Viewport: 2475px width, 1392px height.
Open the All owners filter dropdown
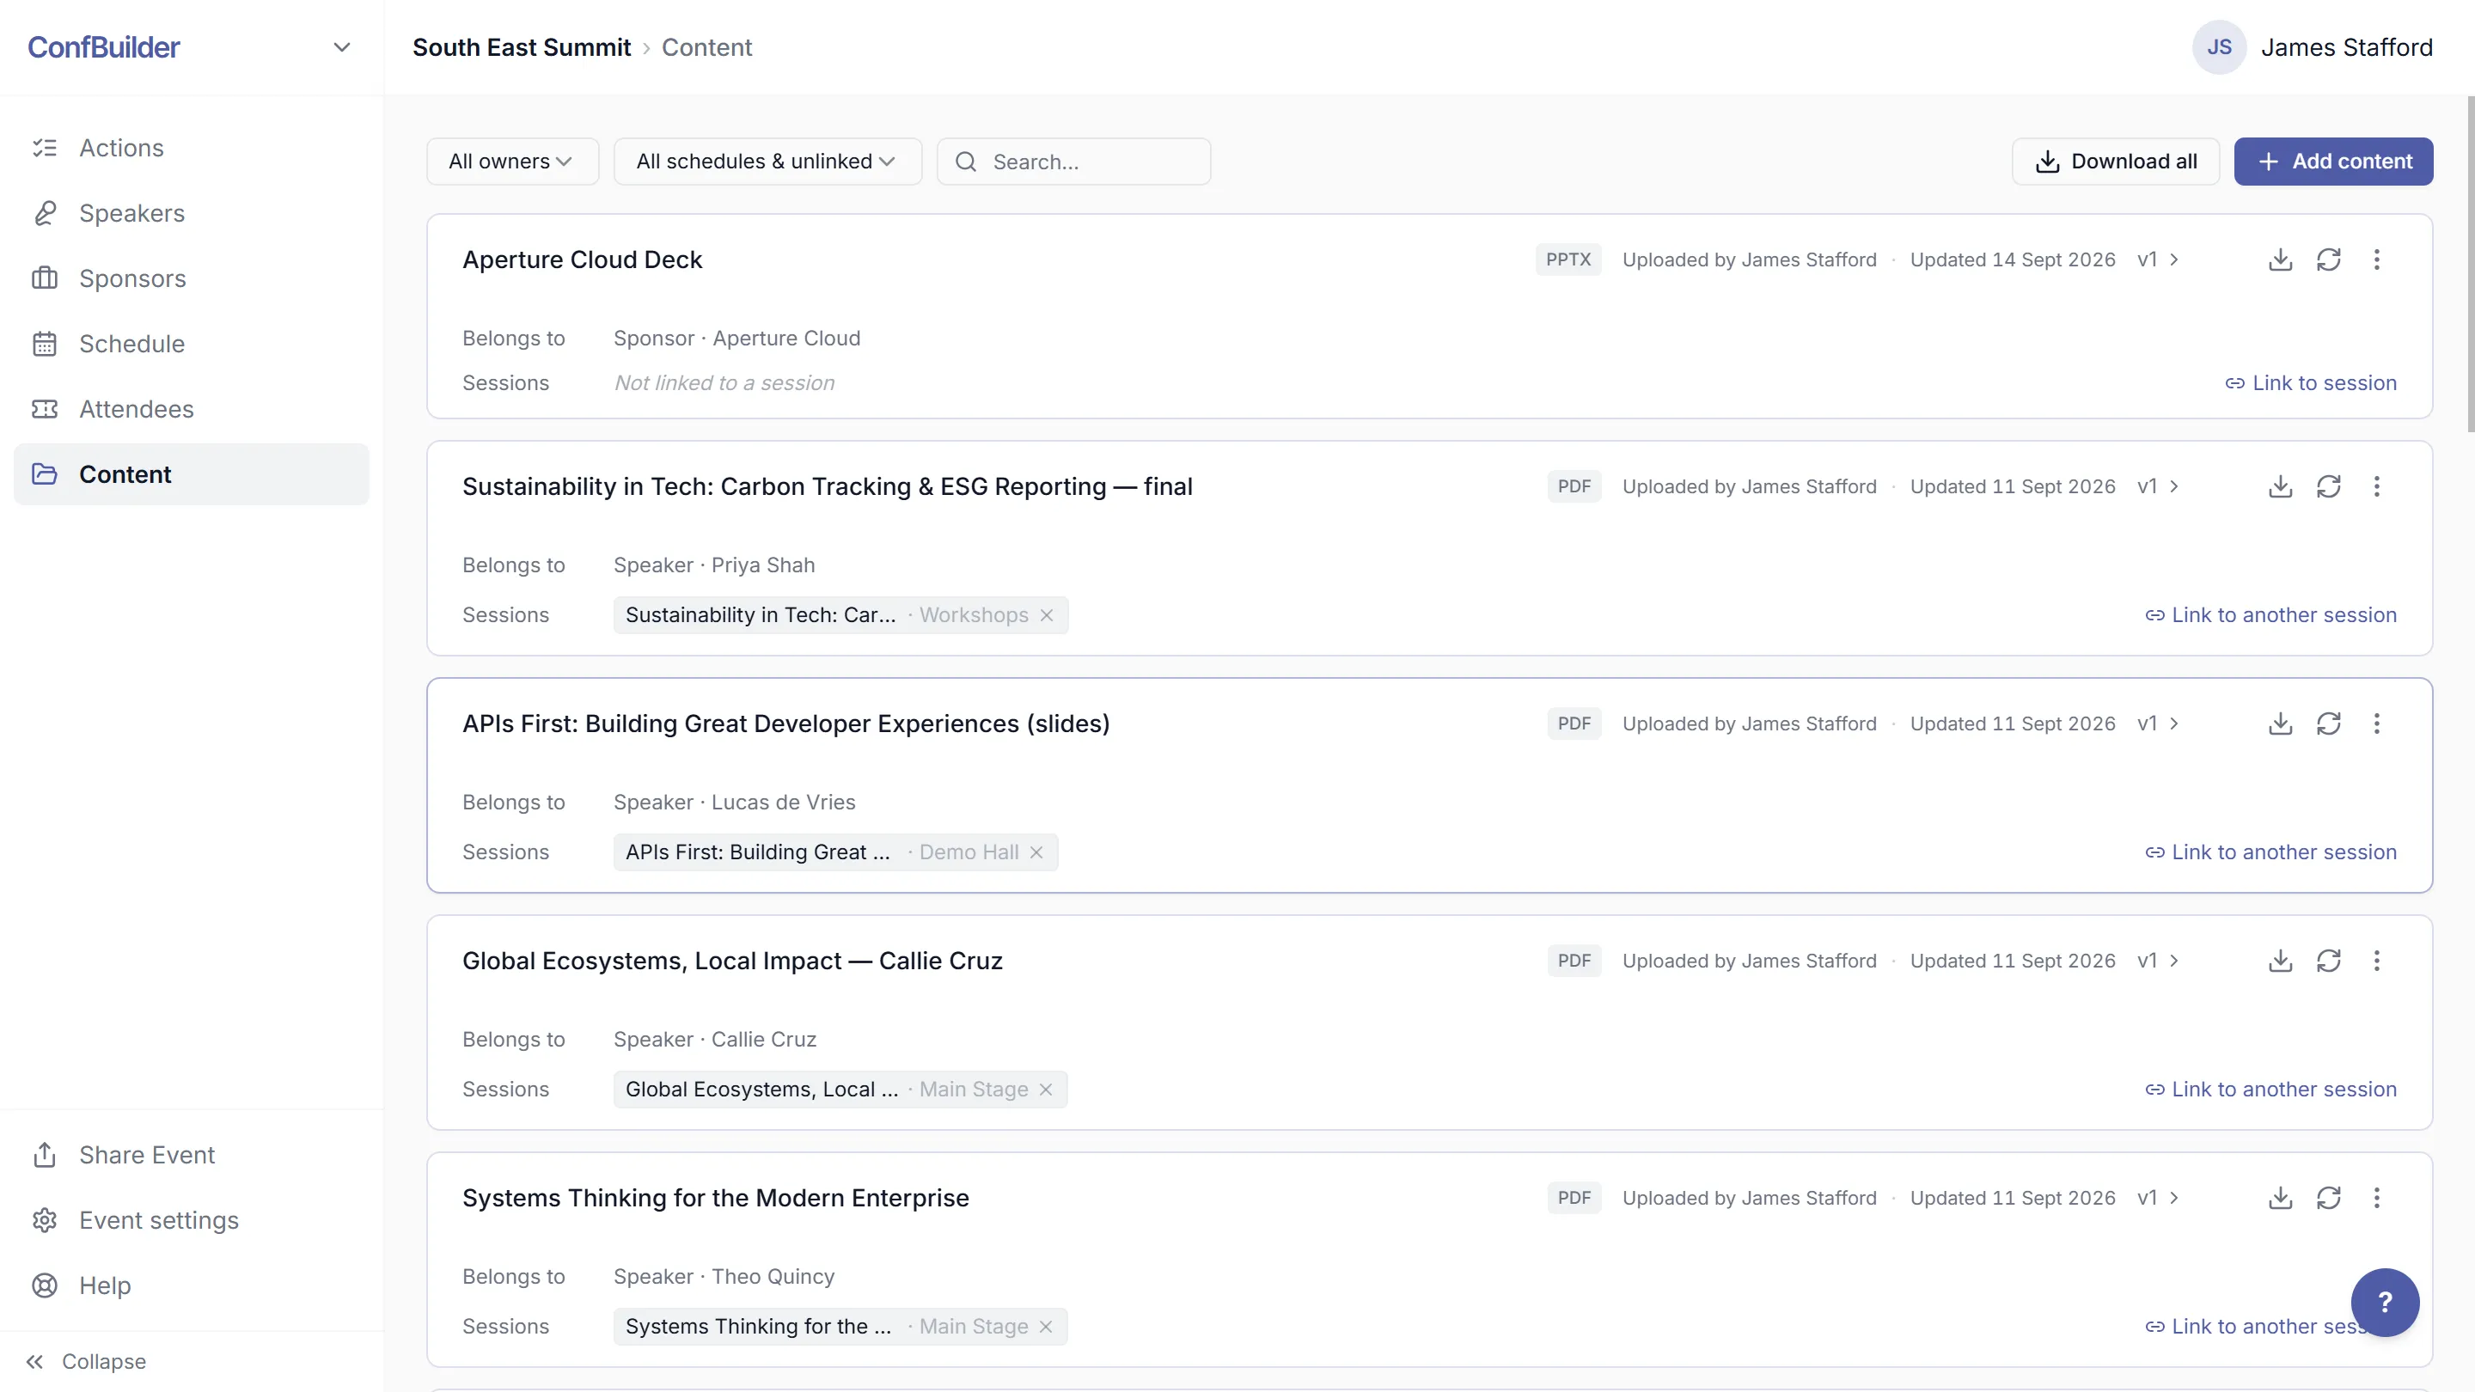[512, 162]
